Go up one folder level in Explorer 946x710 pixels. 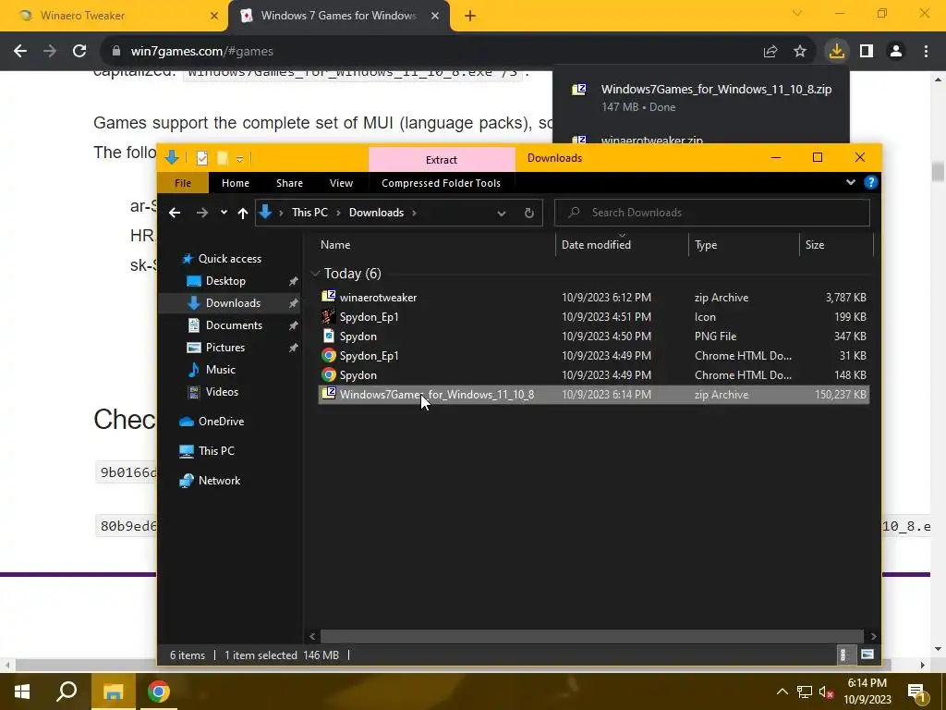point(243,213)
